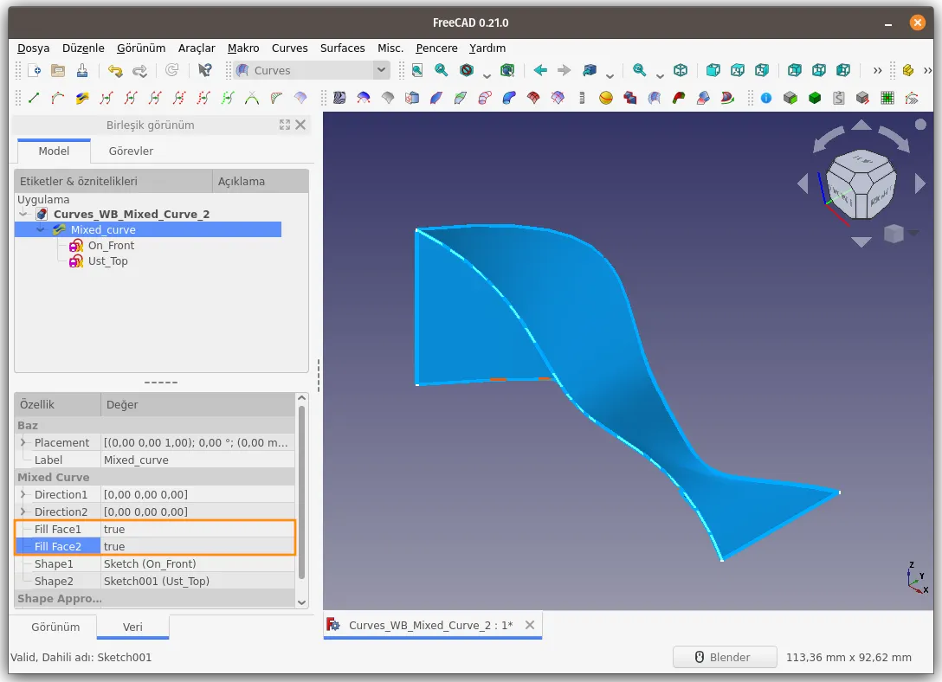Image resolution: width=942 pixels, height=682 pixels.
Task: Click the Mixed curve tool icon
Action: (x=82, y=98)
